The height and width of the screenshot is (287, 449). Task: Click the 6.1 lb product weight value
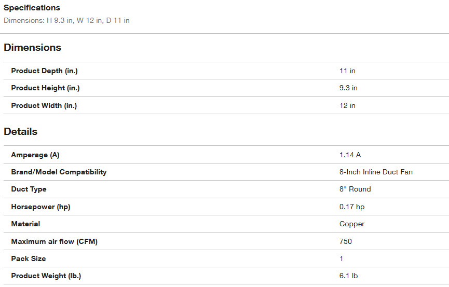click(x=348, y=276)
